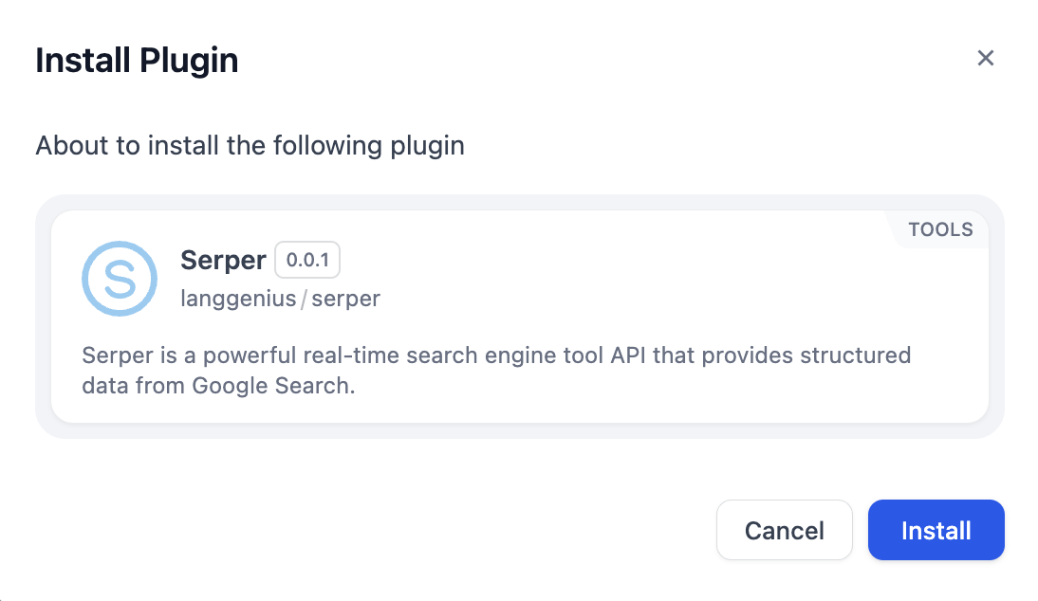Confirm with the blue Install button
The height and width of the screenshot is (601, 1038).
tap(936, 530)
